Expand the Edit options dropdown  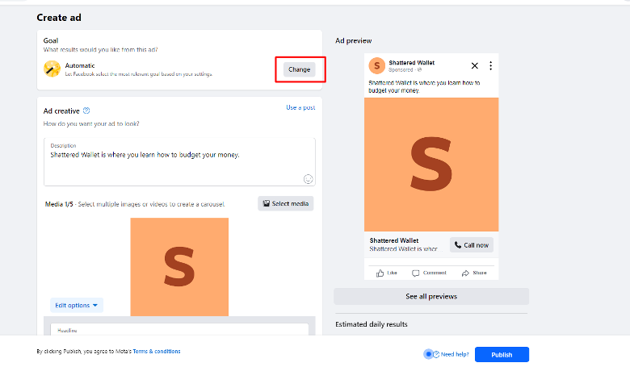[x=77, y=305]
